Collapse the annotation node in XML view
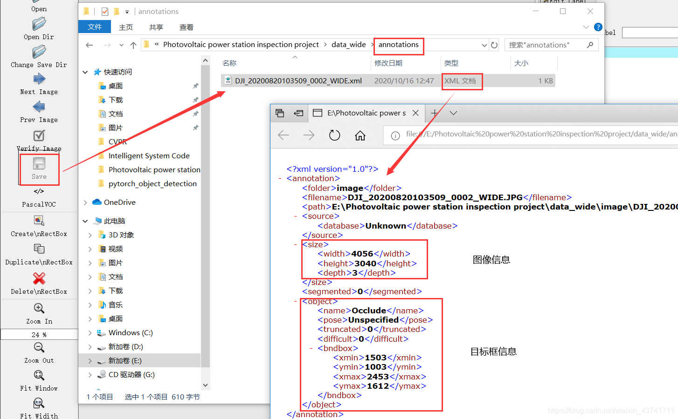678x419 pixels. coord(280,179)
